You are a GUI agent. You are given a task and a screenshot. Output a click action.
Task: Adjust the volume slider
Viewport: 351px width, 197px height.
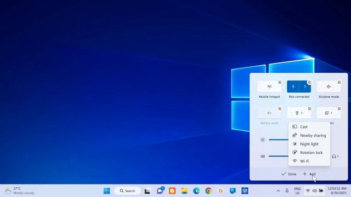coord(279,157)
